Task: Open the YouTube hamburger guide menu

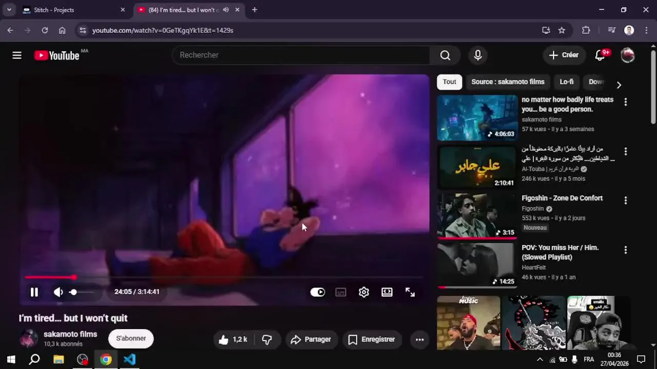Action: point(17,55)
